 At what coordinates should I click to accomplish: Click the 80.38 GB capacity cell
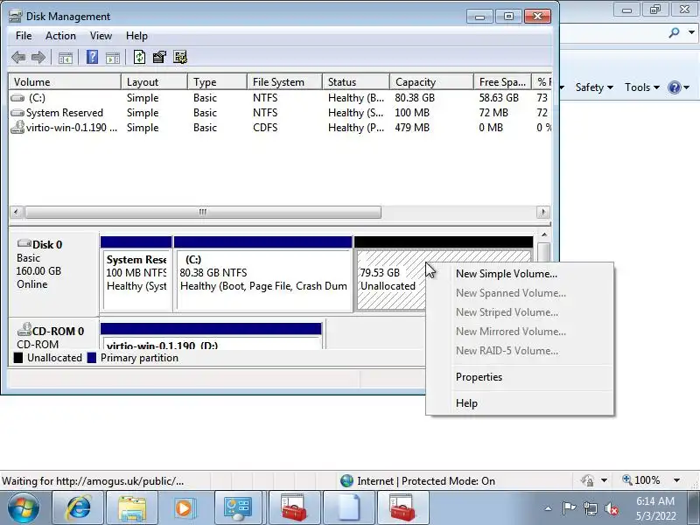pos(415,98)
